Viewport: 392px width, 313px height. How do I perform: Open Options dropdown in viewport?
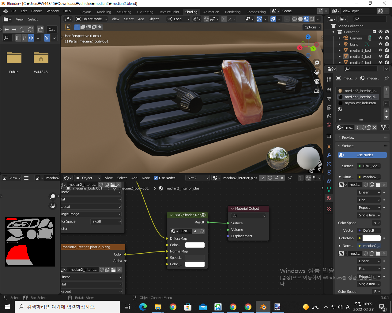click(312, 27)
